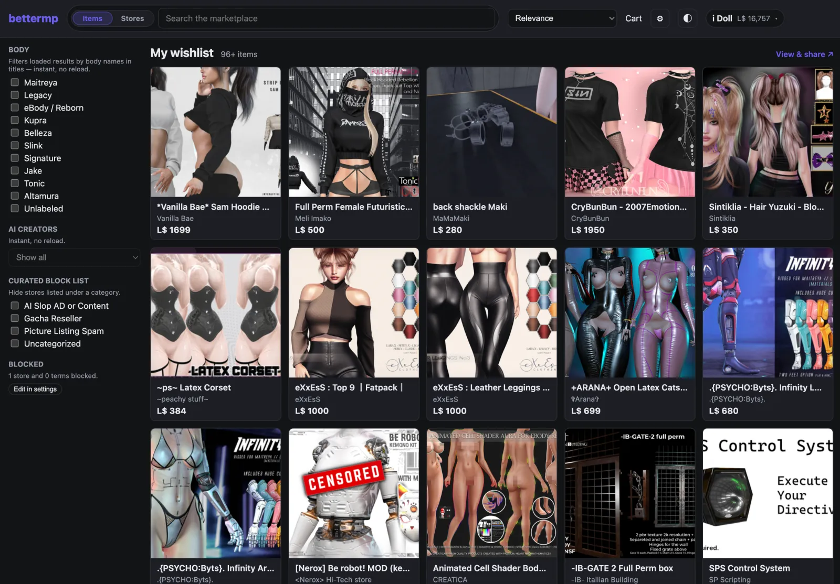Click the Meli Imako store name

pyautogui.click(x=313, y=218)
